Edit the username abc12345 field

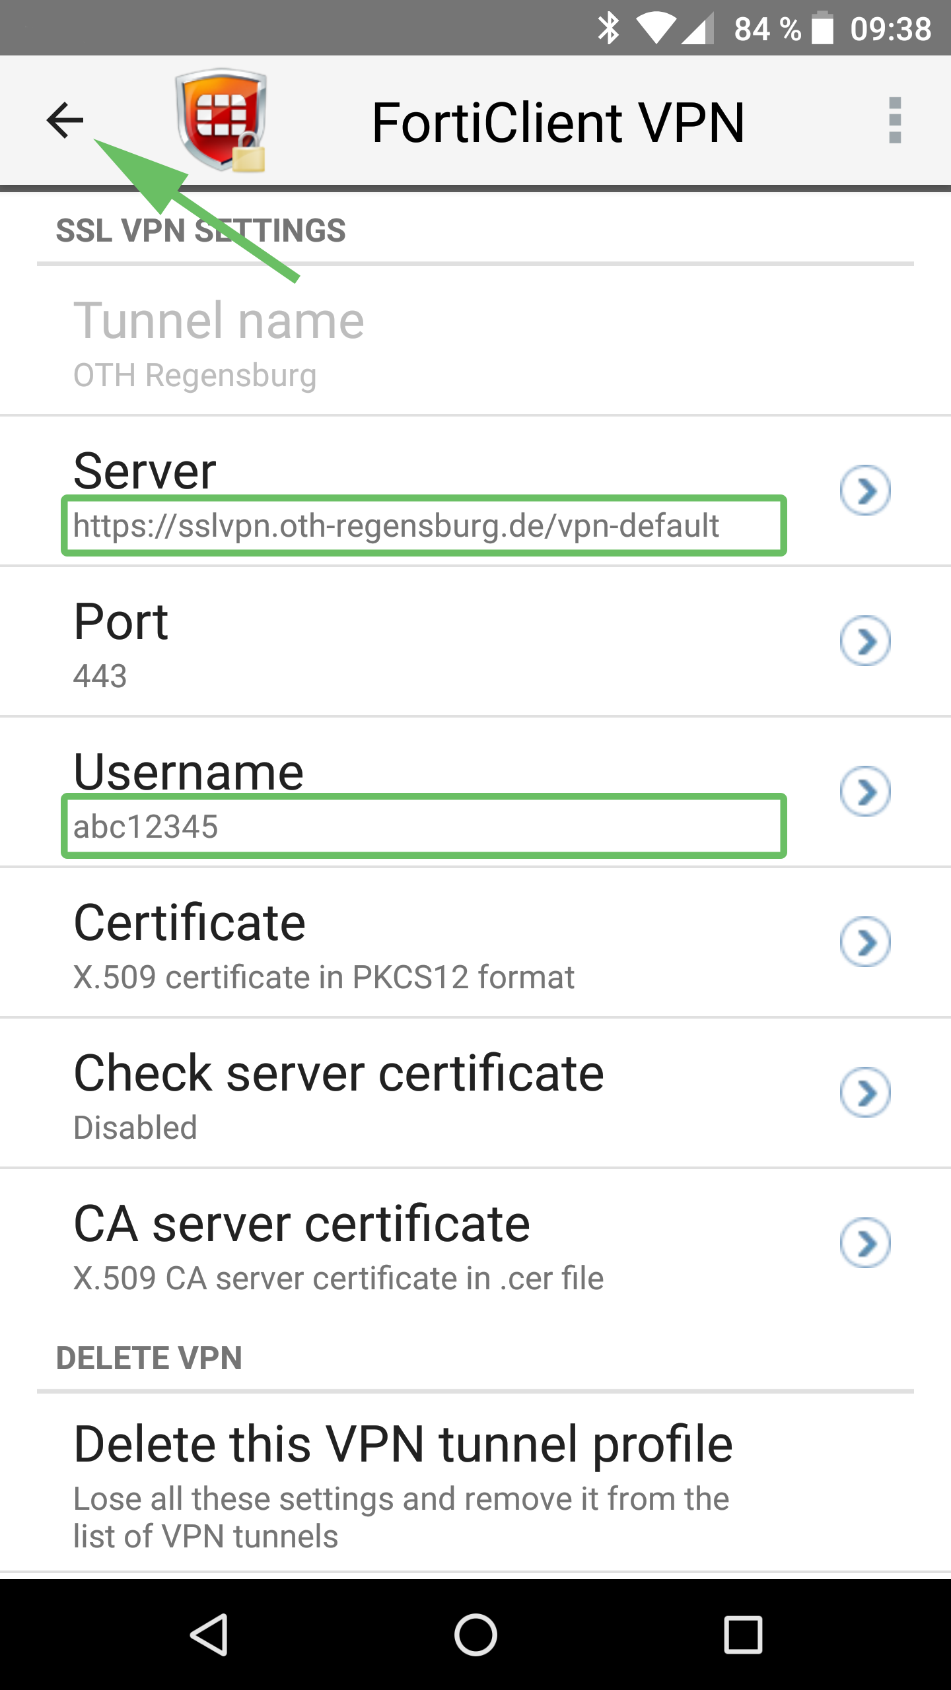pos(423,827)
